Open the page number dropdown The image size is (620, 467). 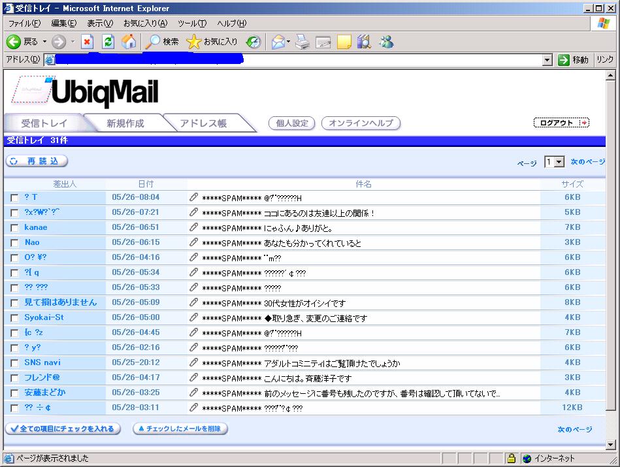(559, 162)
